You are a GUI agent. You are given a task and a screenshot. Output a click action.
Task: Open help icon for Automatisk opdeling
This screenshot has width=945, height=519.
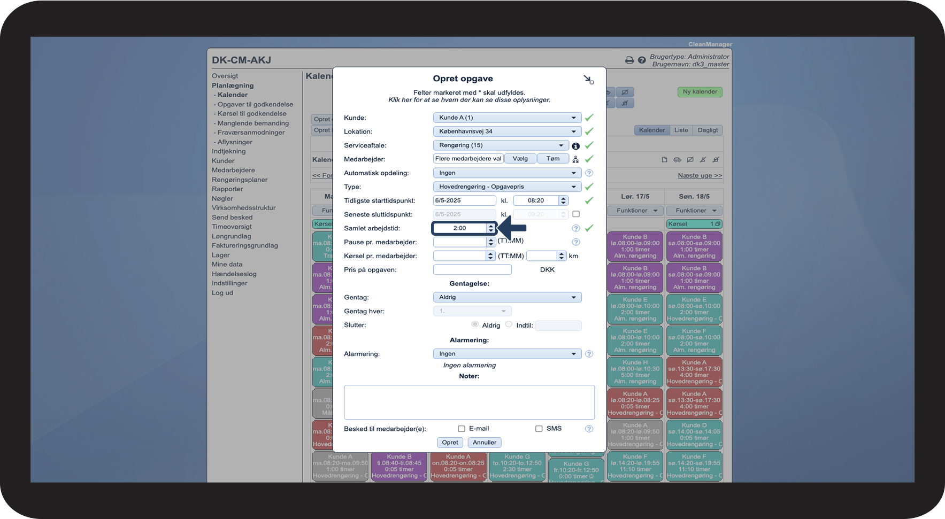tap(589, 173)
